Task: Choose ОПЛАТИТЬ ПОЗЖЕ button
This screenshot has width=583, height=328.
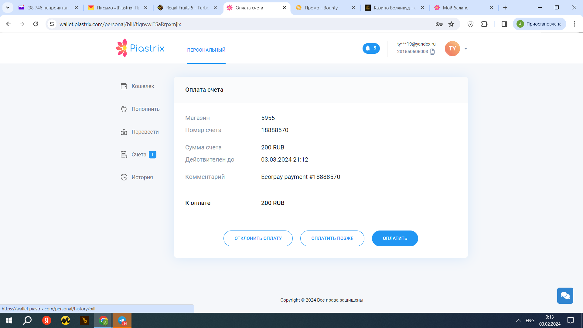Action: coord(332,238)
